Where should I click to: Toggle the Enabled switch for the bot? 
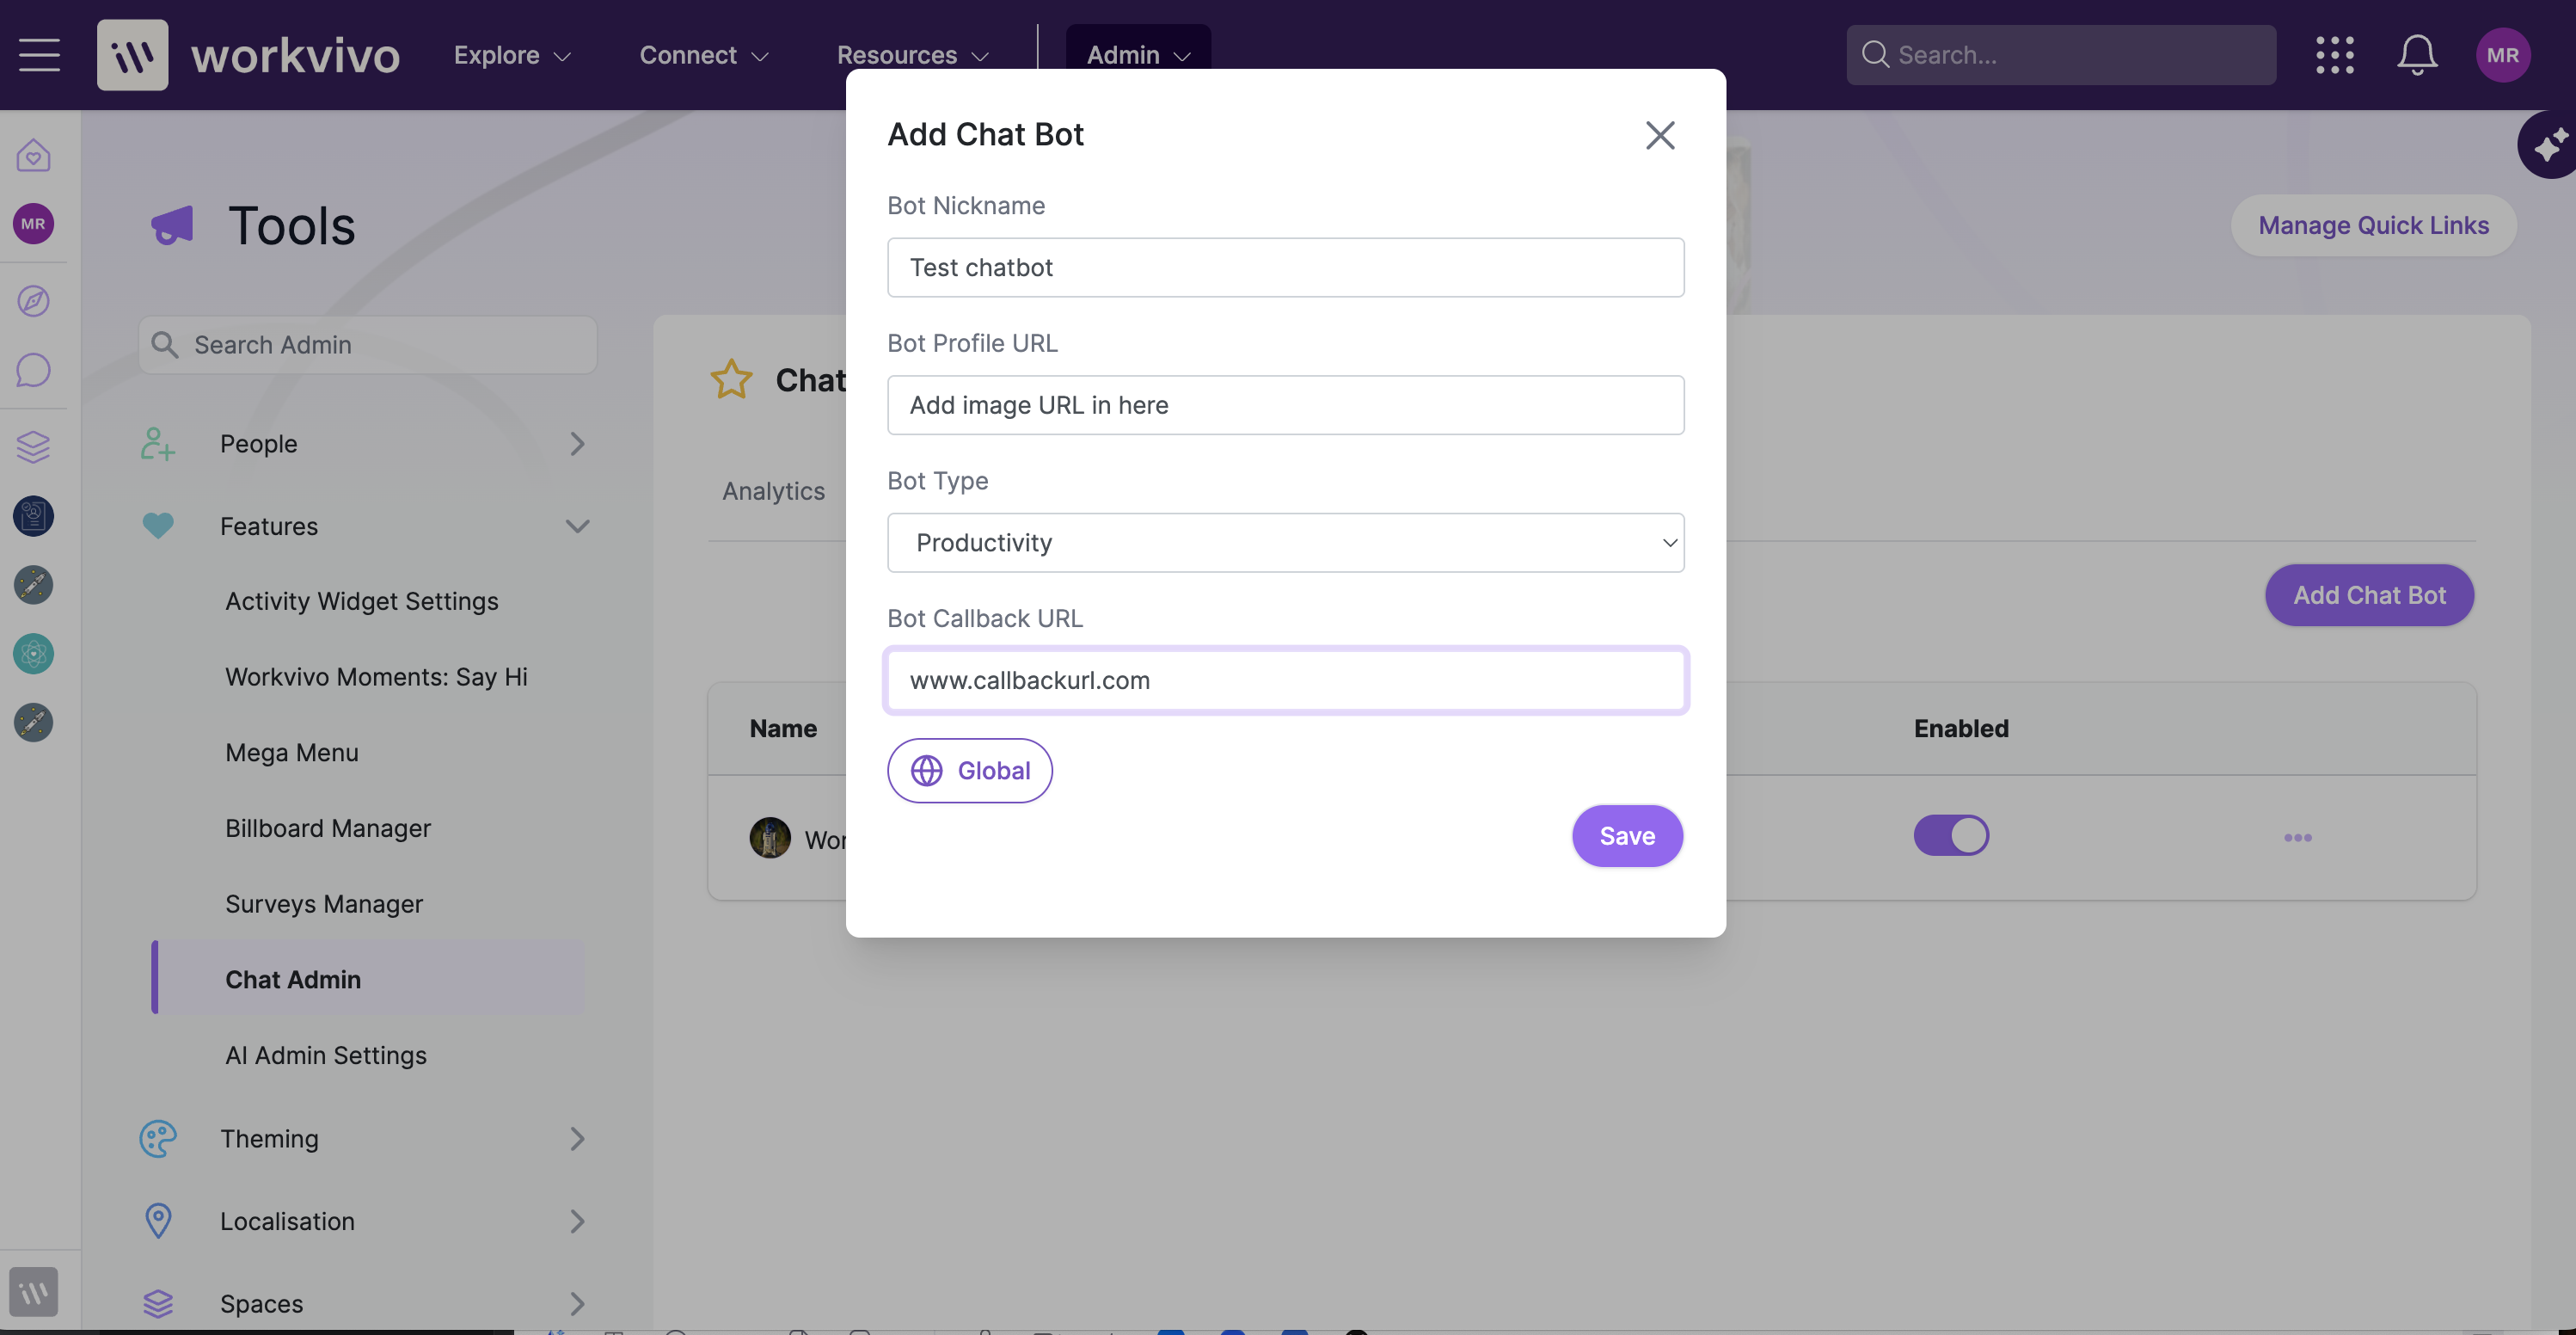pyautogui.click(x=1951, y=835)
